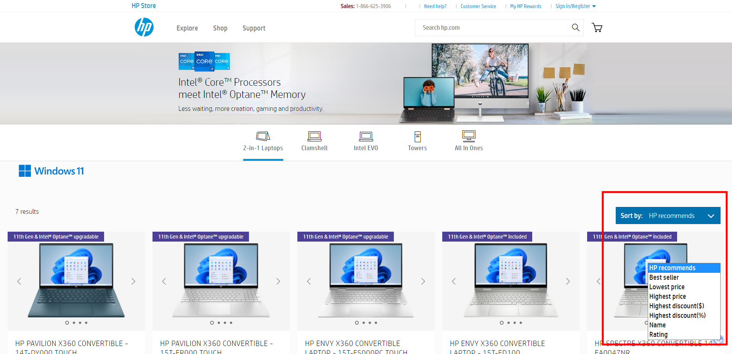This screenshot has height=354, width=732.
Task: Open the Shop menu
Action: tap(220, 28)
